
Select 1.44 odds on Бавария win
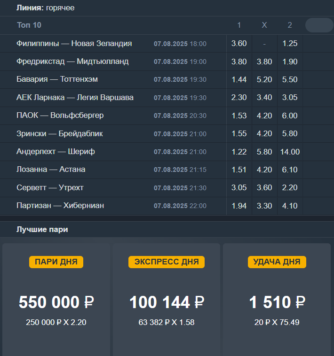239,79
